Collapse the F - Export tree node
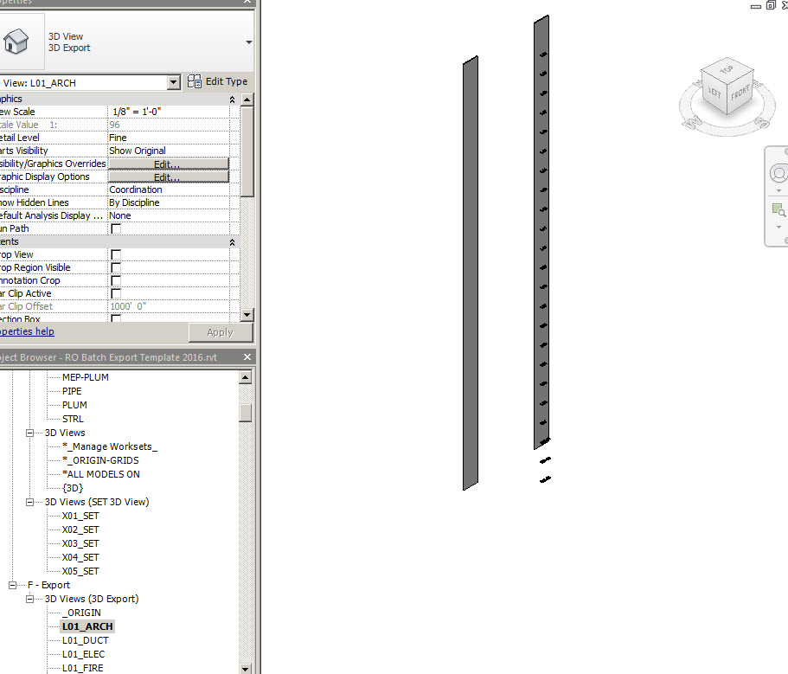 [x=13, y=585]
